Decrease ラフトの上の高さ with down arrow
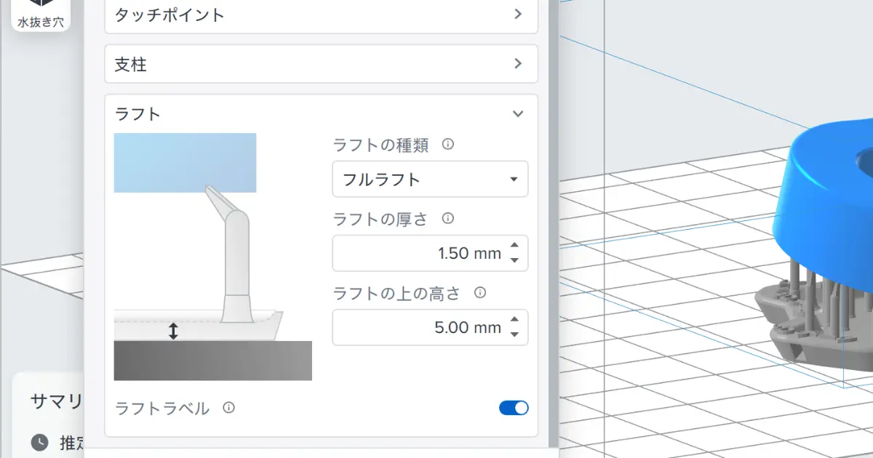The width and height of the screenshot is (873, 458). (x=514, y=334)
